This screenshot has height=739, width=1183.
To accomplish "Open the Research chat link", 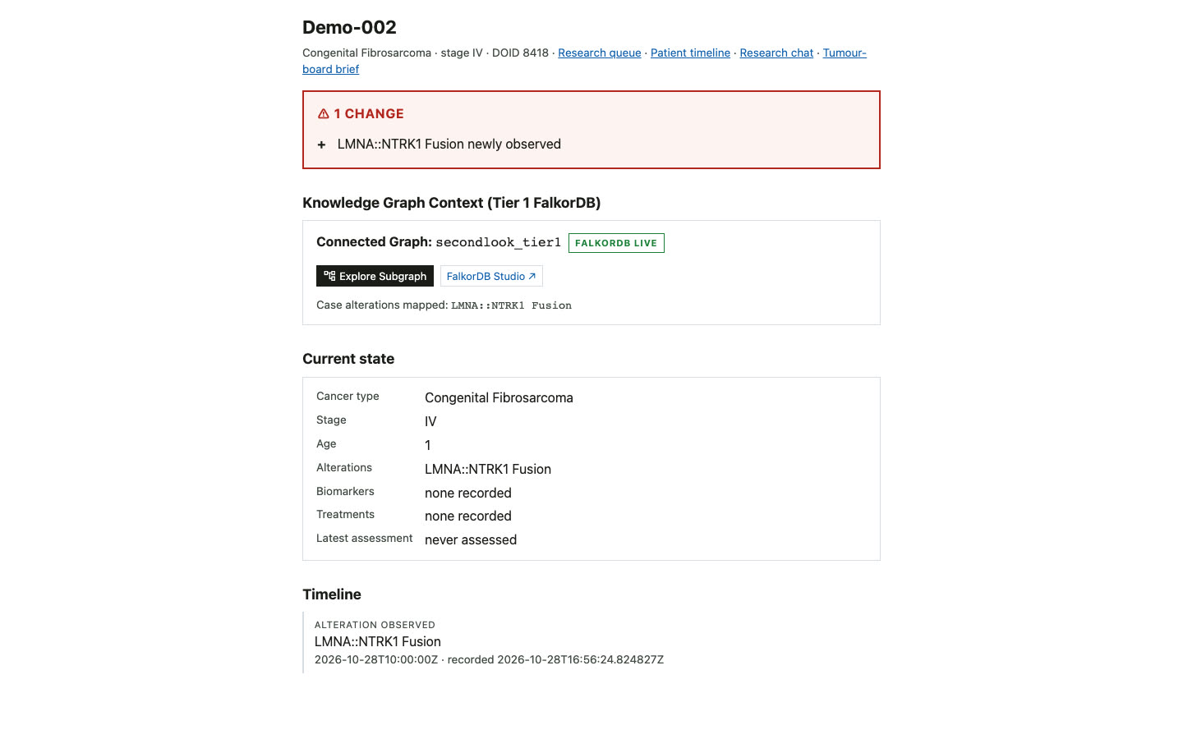I will [776, 53].
